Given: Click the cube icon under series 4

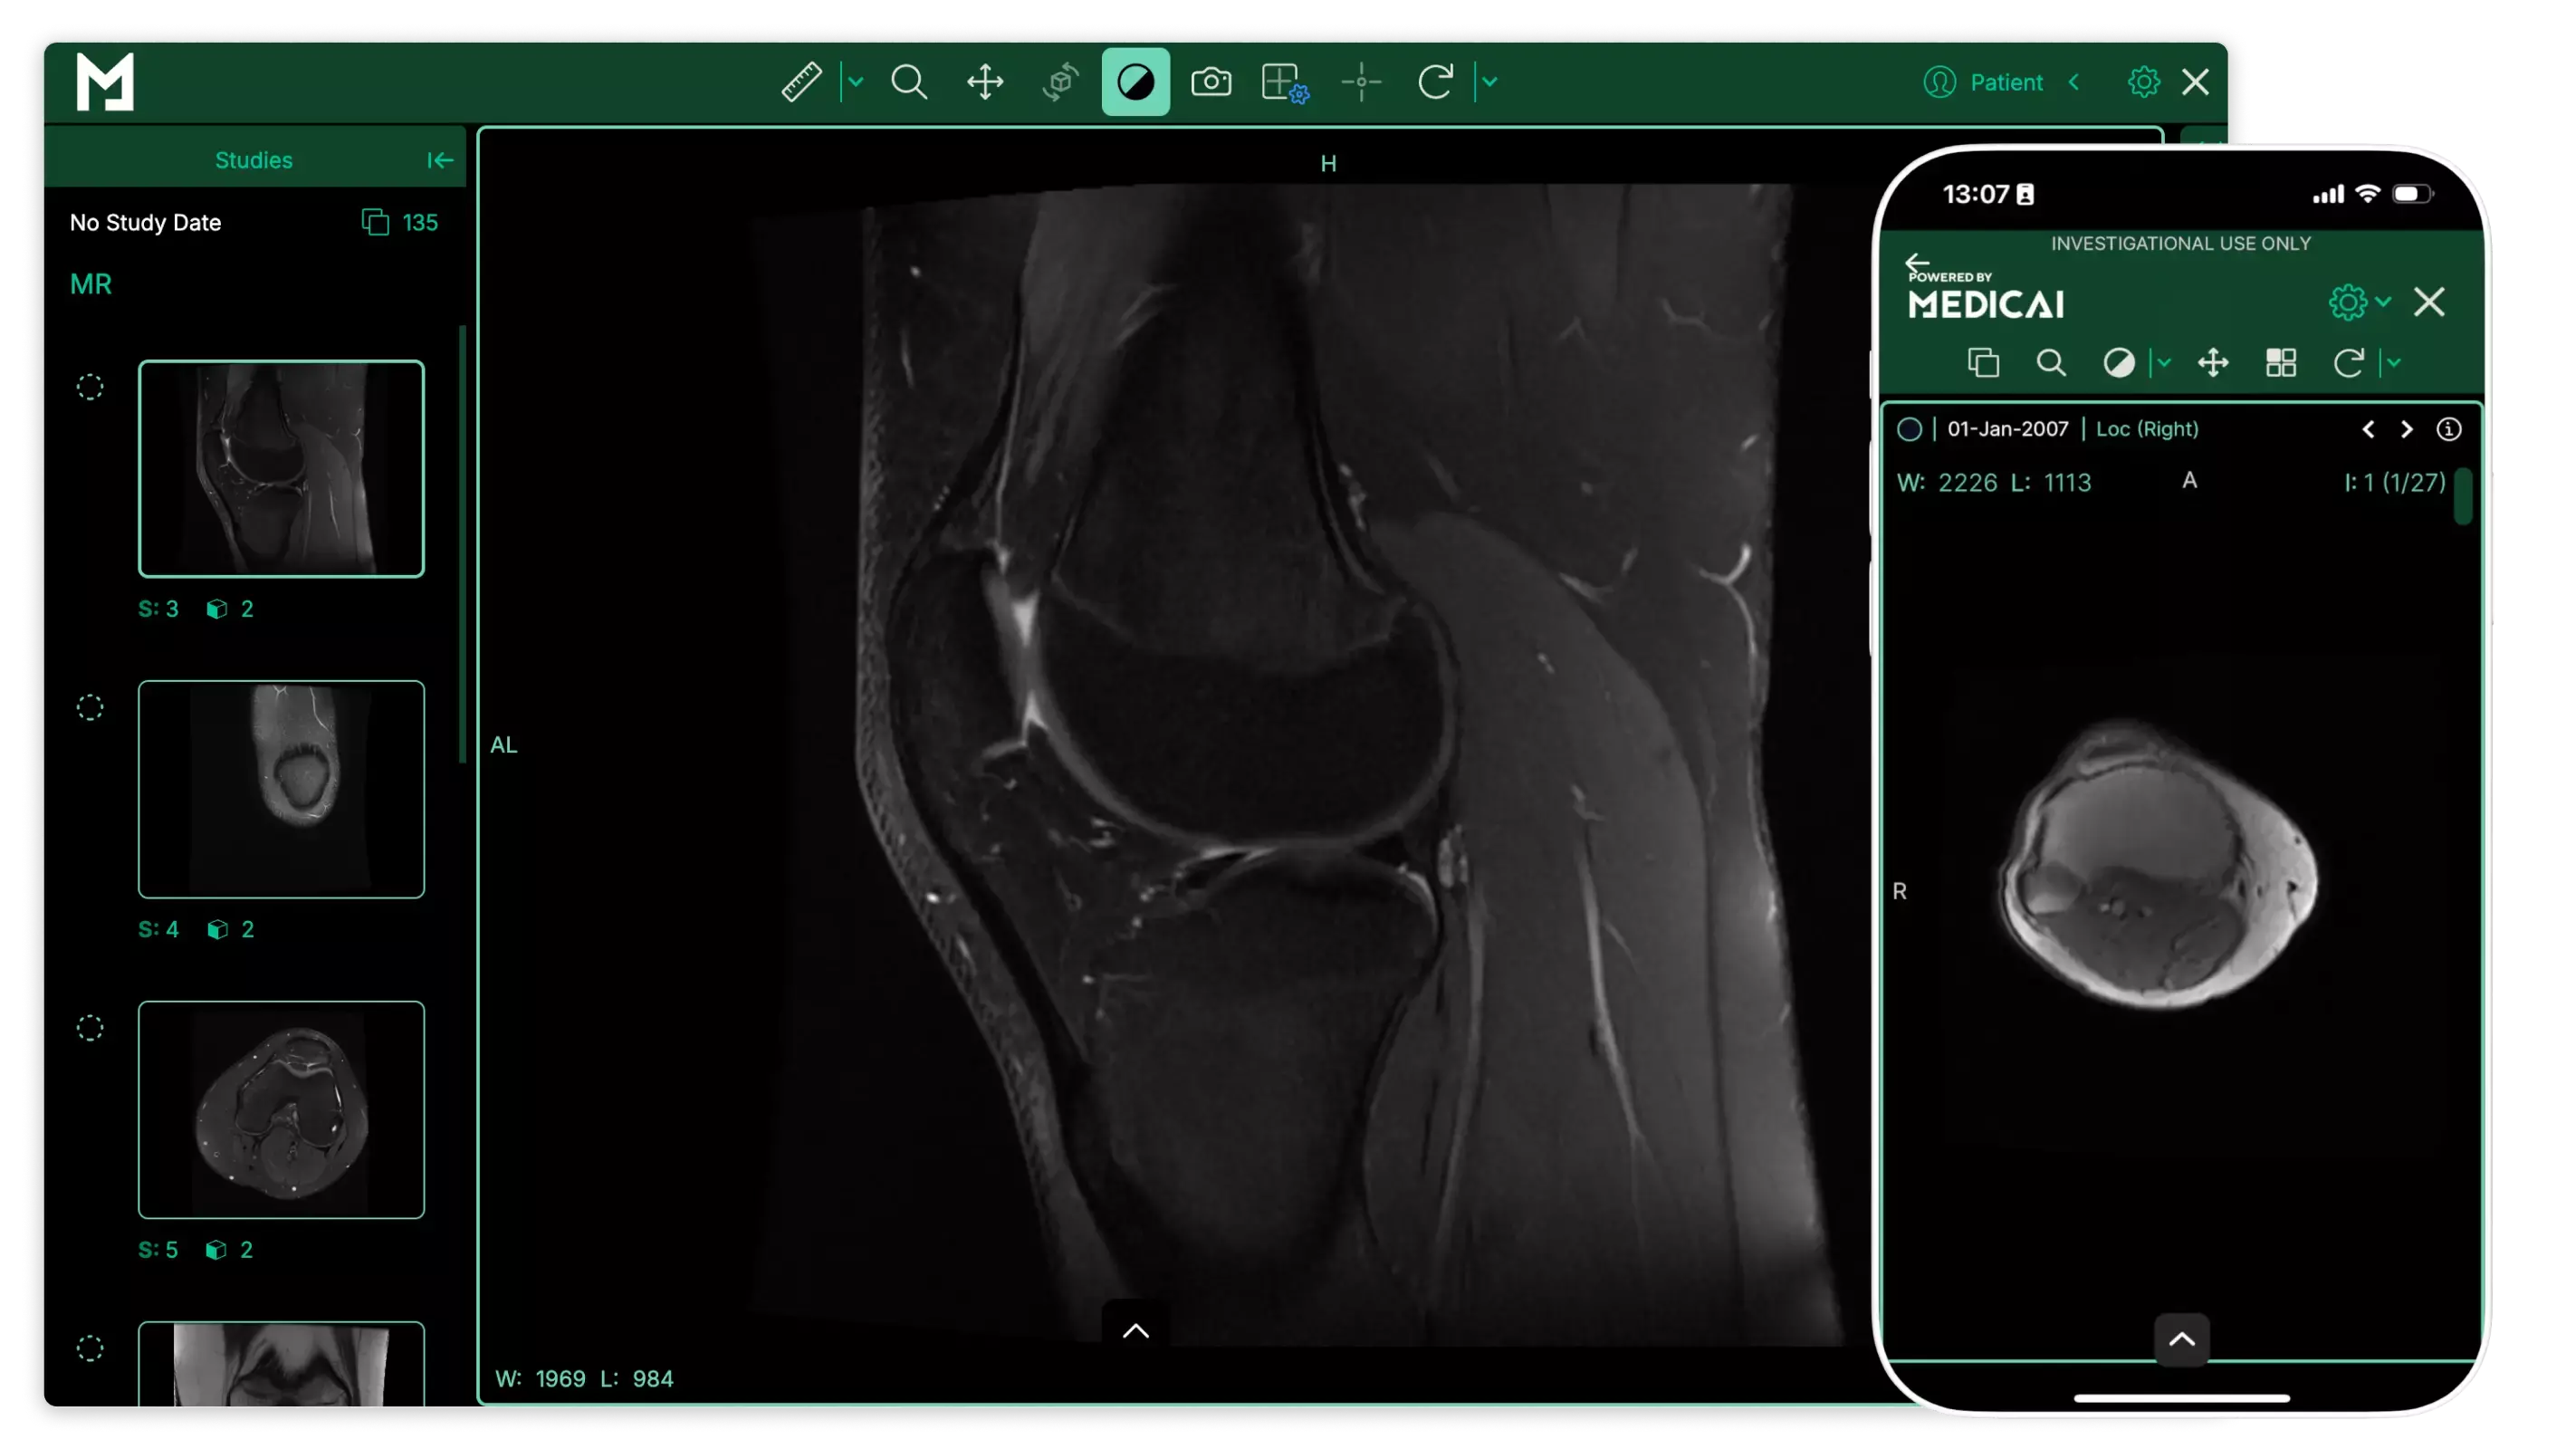Looking at the screenshot, I should 217,930.
